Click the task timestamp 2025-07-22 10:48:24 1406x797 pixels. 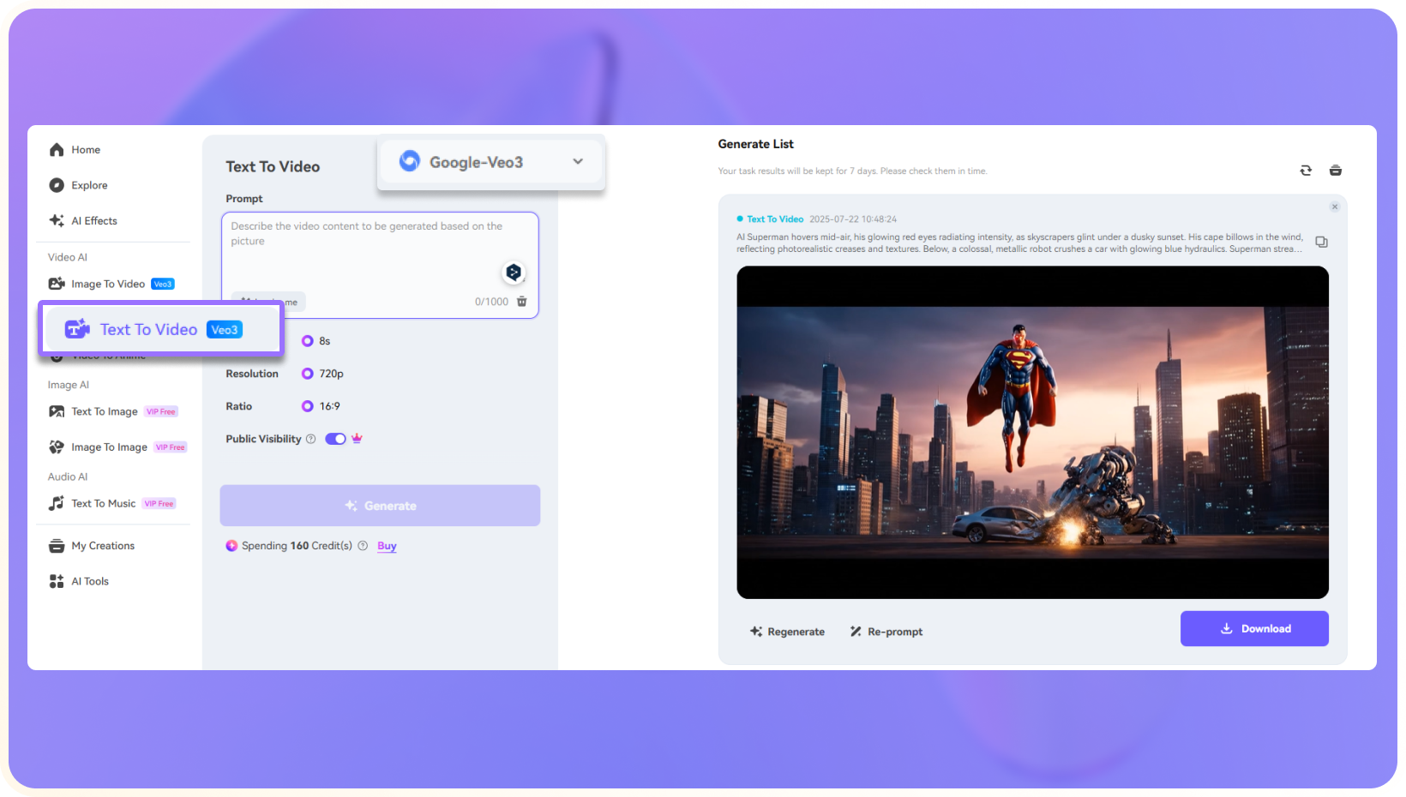pos(853,219)
